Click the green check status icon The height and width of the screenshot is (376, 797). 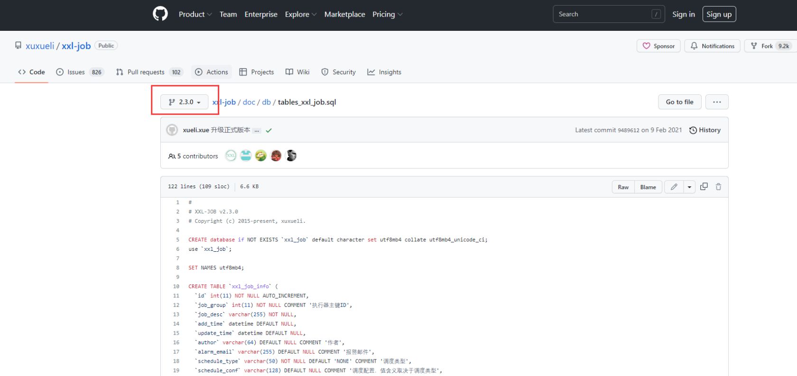point(269,130)
